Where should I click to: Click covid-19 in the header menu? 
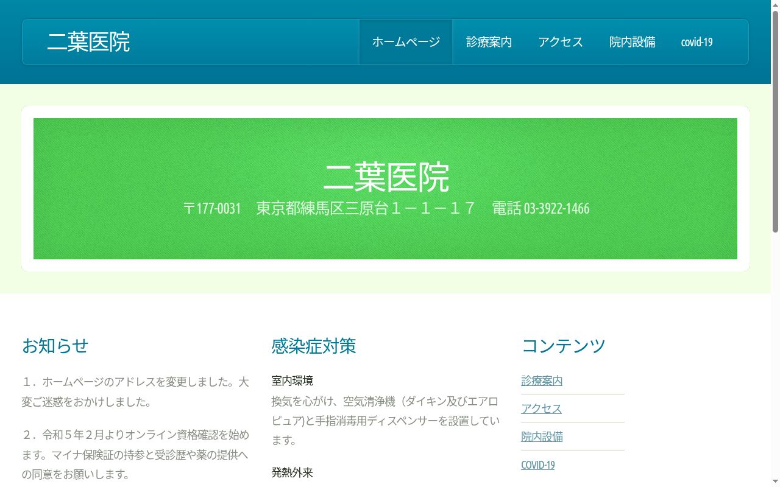(697, 42)
